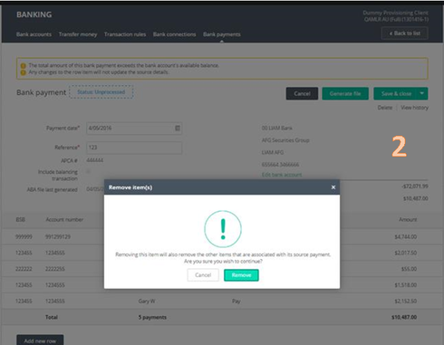
Task: Open the Bank accounts tab
Action: point(34,34)
